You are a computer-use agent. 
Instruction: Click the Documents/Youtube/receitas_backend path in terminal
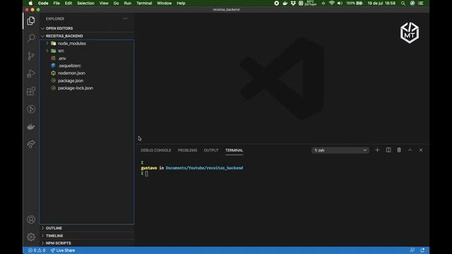[204, 168]
